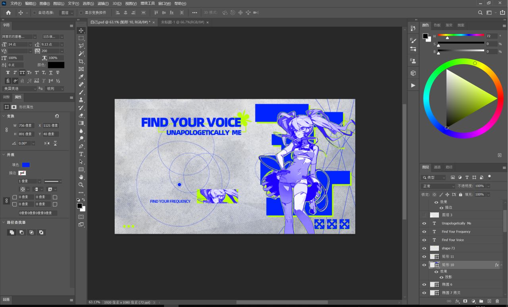Create a new layer in Layers panel
The image size is (508, 307).
(x=489, y=301)
